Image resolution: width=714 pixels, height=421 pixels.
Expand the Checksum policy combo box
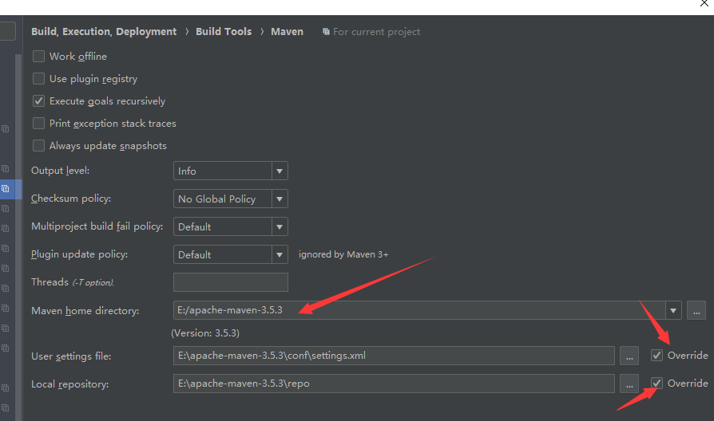230,199
